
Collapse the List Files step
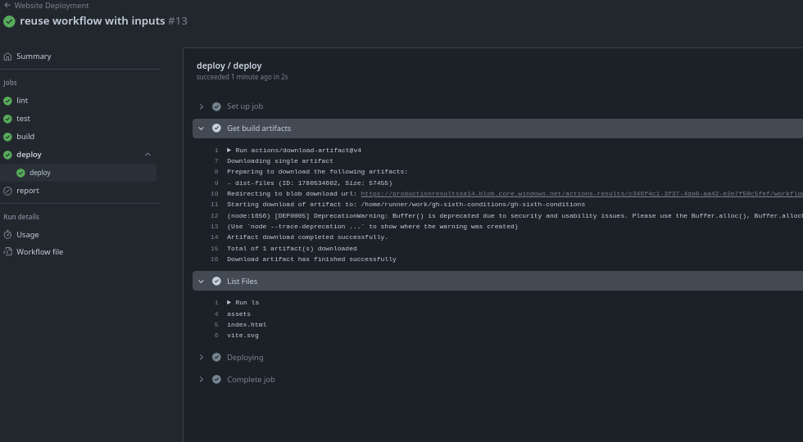202,282
